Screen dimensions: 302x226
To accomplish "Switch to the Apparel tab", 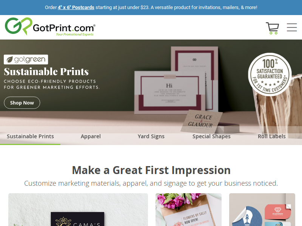I will click(91, 136).
